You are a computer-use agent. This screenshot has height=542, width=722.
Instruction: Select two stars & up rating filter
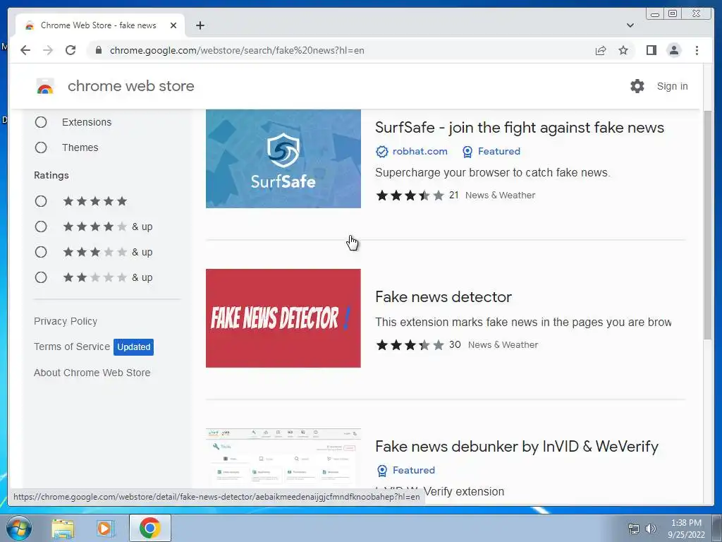(x=41, y=277)
